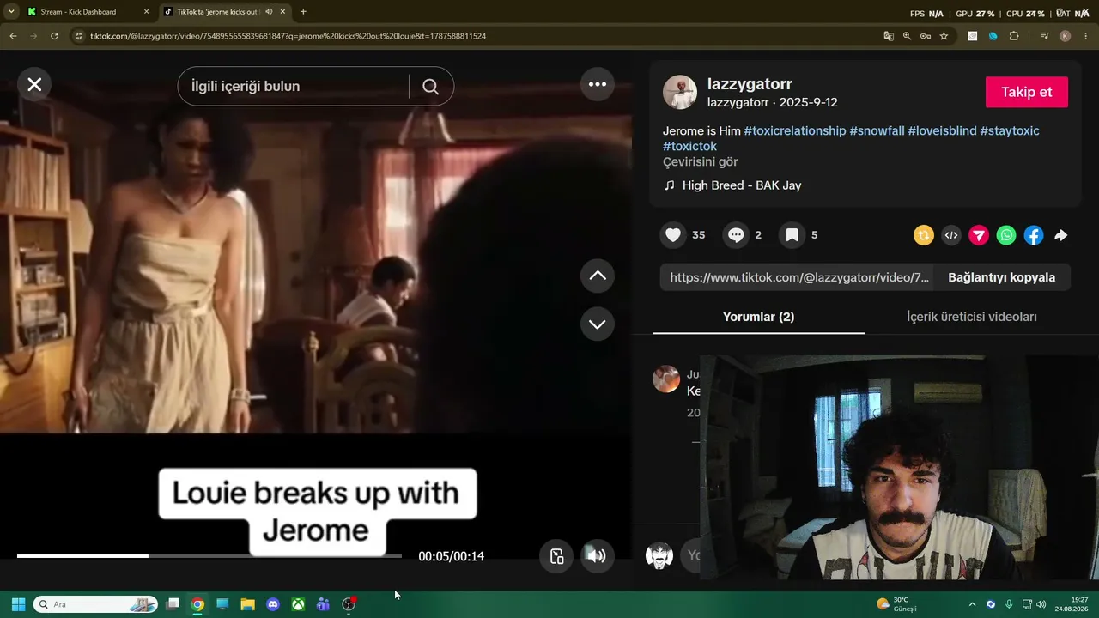Open the commenter's avatar in comments list

coord(666,379)
